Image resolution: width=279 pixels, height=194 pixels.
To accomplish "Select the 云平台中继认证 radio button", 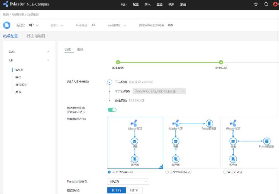I will [x=167, y=172].
